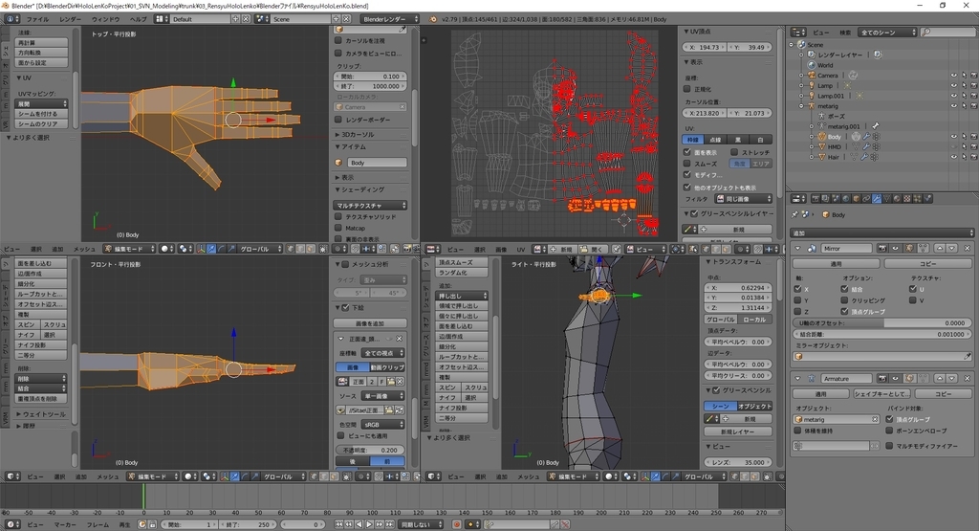979x531 pixels.
Task: Toggle visibility eye for HMD in outliner
Action: pyautogui.click(x=953, y=146)
